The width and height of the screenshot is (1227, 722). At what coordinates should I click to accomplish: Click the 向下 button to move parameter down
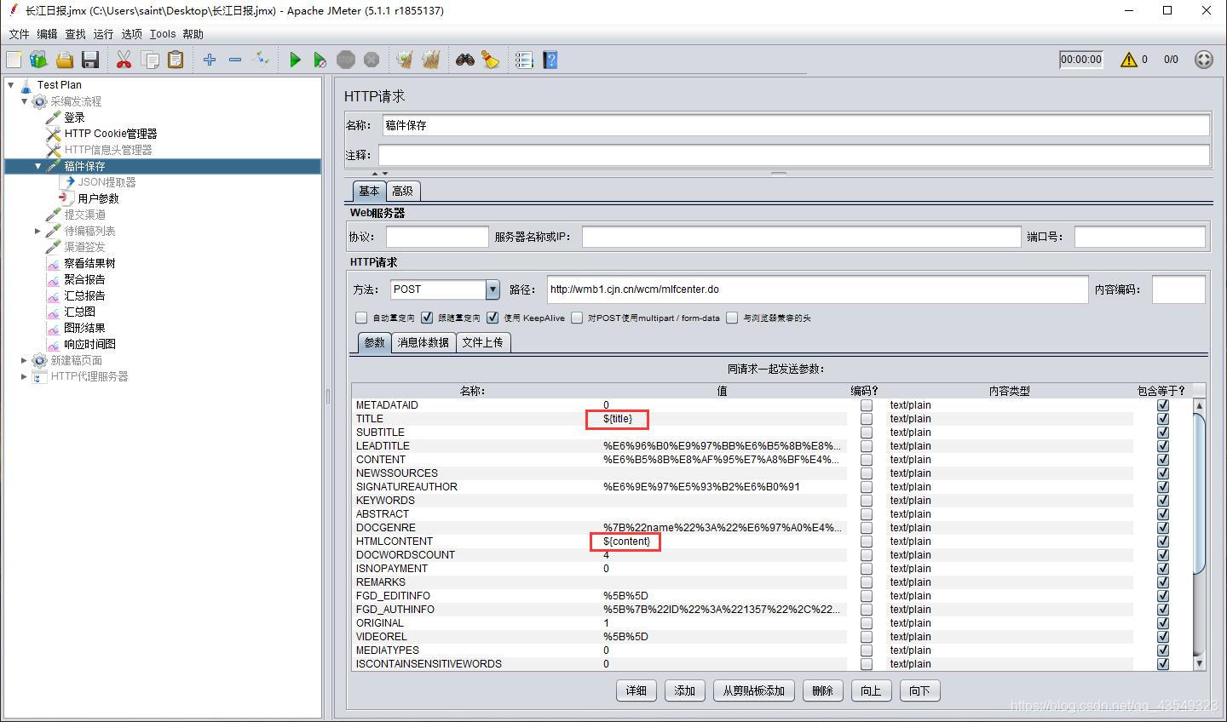[x=919, y=690]
